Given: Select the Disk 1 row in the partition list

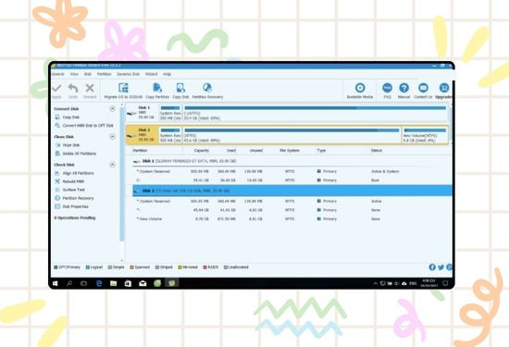Looking at the screenshot, I should point(292,161).
